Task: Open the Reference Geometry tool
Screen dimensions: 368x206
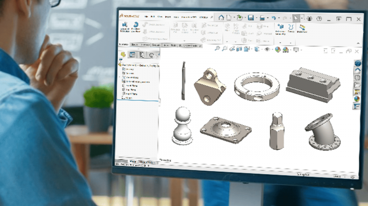Action: pos(280,29)
